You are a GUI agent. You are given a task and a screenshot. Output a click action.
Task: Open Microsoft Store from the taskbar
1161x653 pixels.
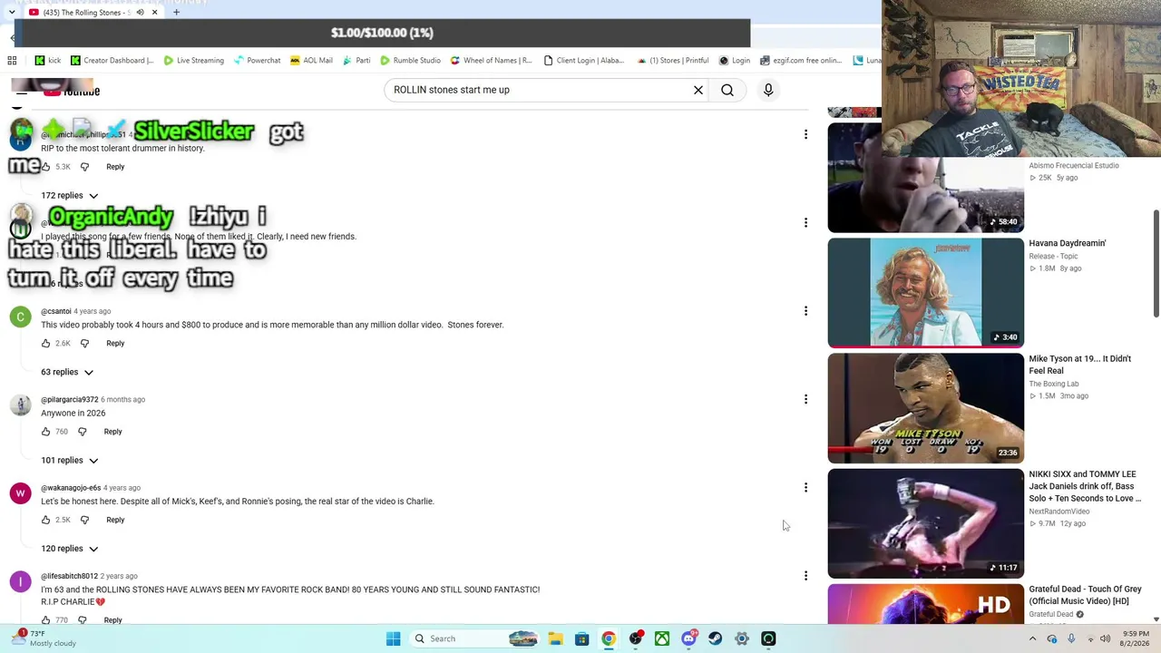tap(581, 638)
